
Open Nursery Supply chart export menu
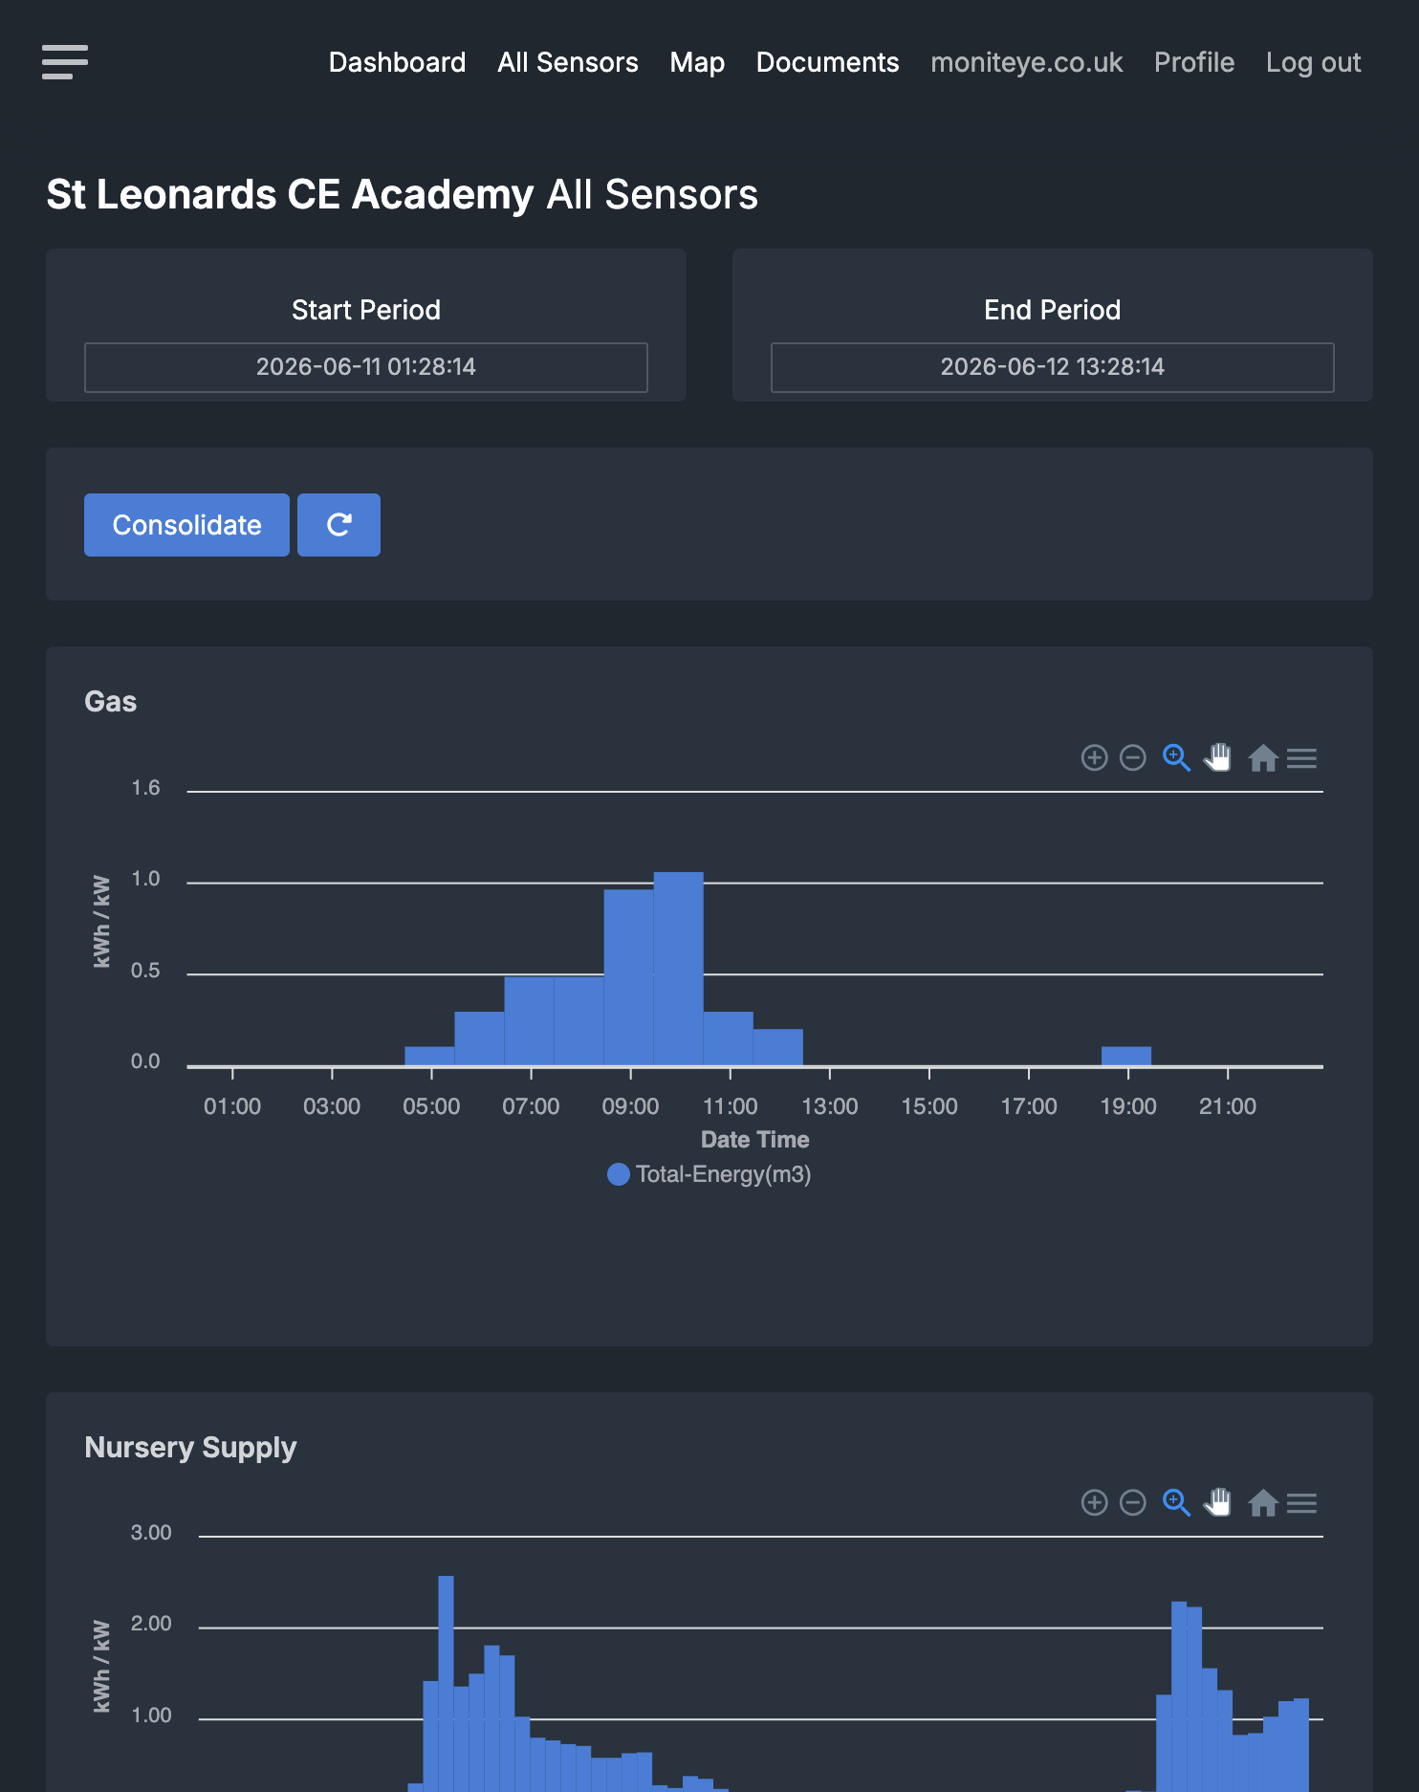[x=1302, y=1503]
